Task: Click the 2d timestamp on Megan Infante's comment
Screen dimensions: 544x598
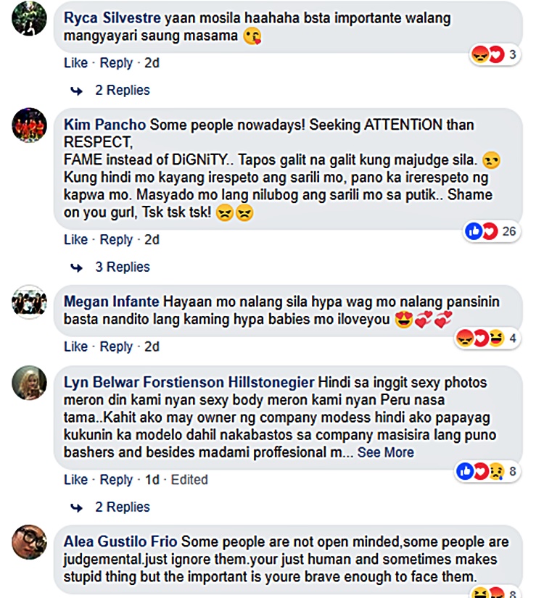Action: point(152,347)
